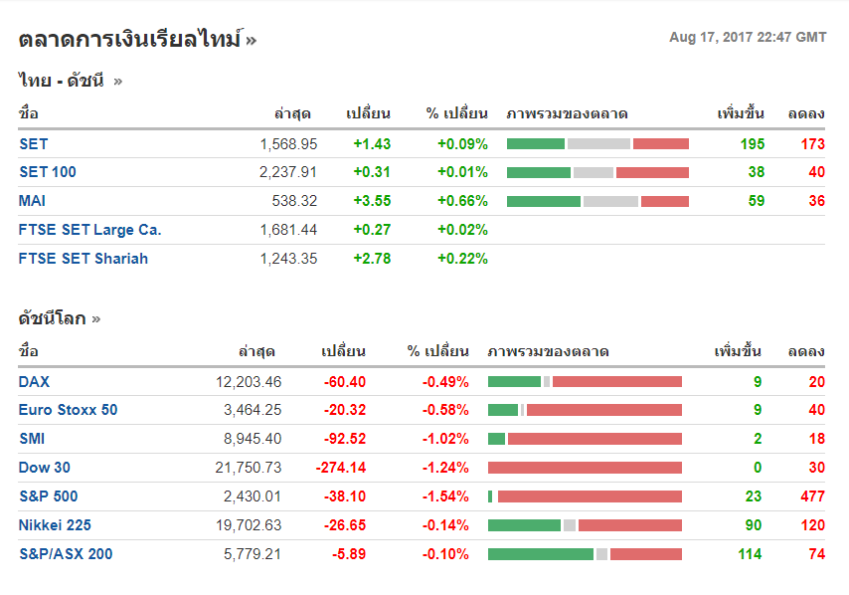
Task: Click the Dow 30 market overview bar
Action: pyautogui.click(x=585, y=468)
